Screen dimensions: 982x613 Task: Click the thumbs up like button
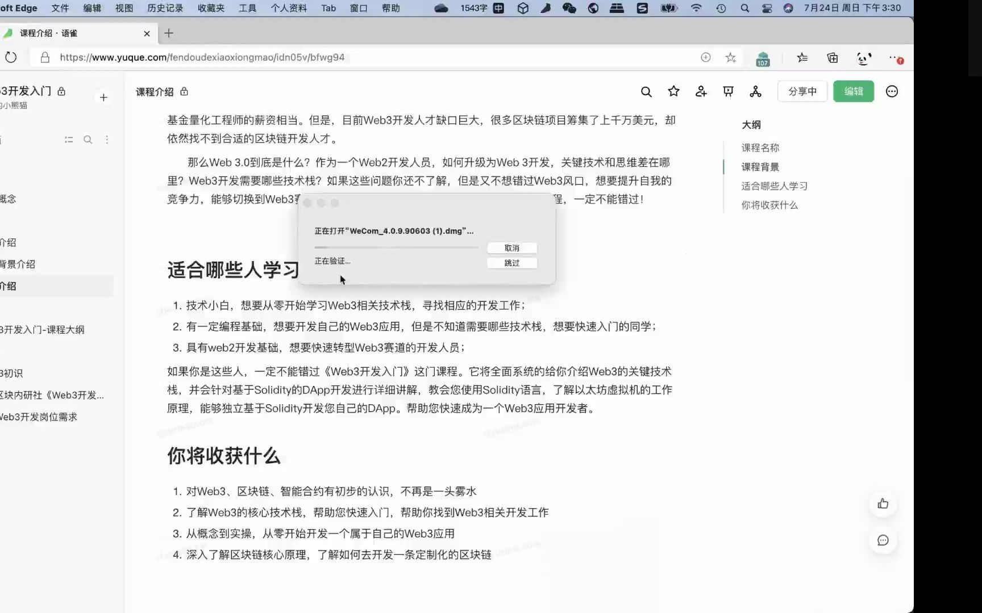tap(883, 503)
